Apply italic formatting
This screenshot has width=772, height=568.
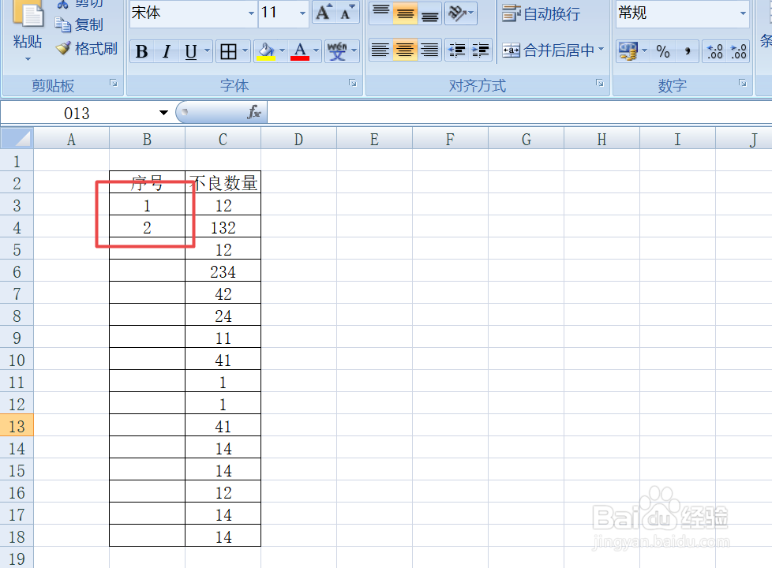tap(166, 52)
